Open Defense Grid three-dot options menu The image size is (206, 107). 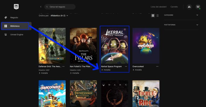click(63, 66)
